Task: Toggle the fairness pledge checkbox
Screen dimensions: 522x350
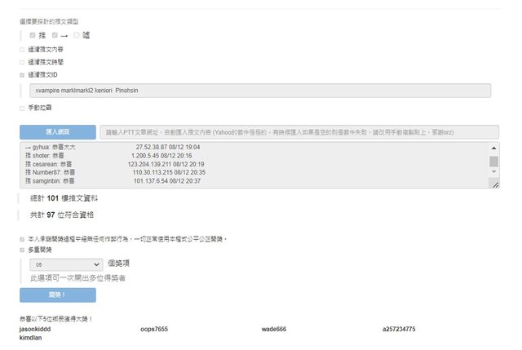Action: (x=22, y=239)
